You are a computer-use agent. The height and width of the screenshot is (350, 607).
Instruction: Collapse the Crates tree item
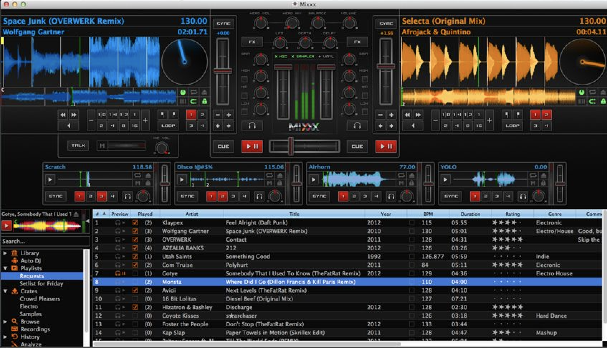tap(5, 291)
